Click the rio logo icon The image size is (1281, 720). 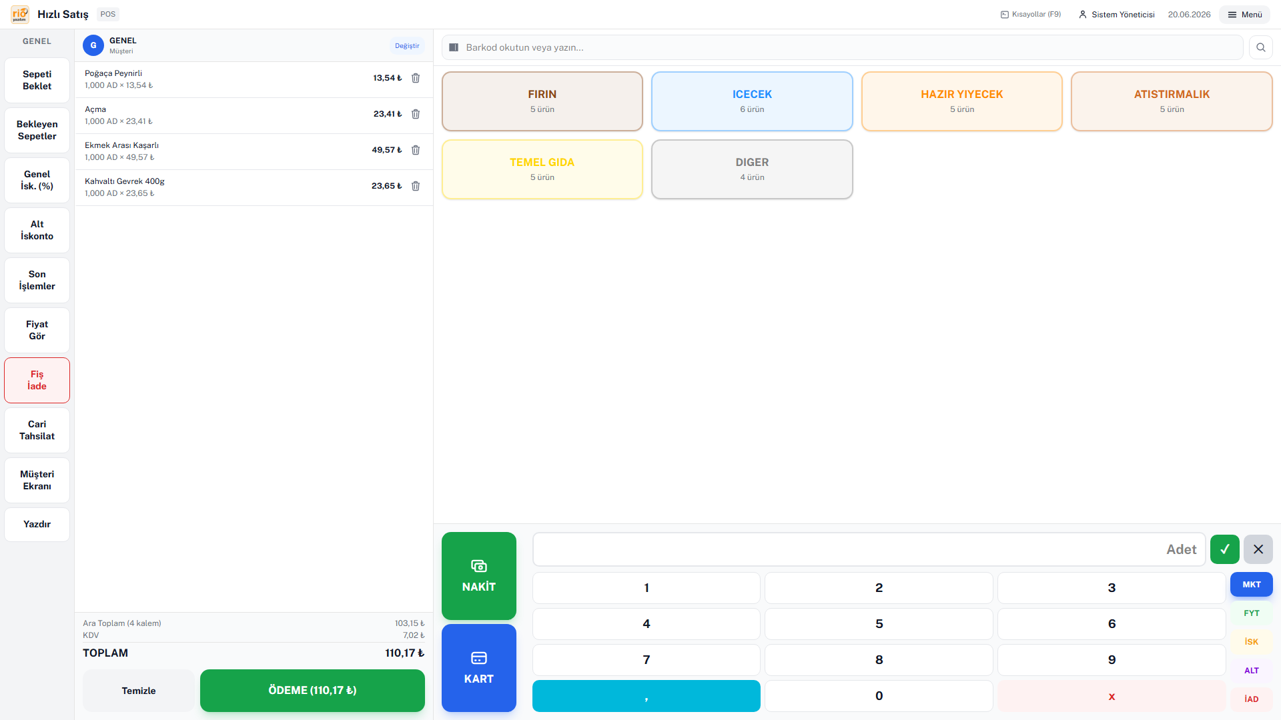20,14
